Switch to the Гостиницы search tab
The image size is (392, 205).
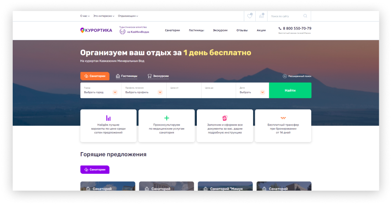(127, 76)
